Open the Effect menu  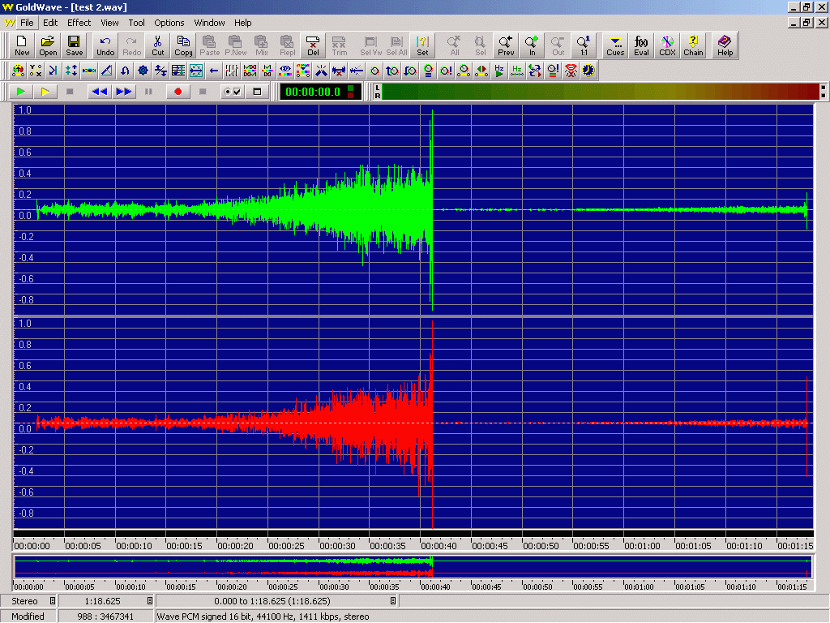[x=79, y=23]
